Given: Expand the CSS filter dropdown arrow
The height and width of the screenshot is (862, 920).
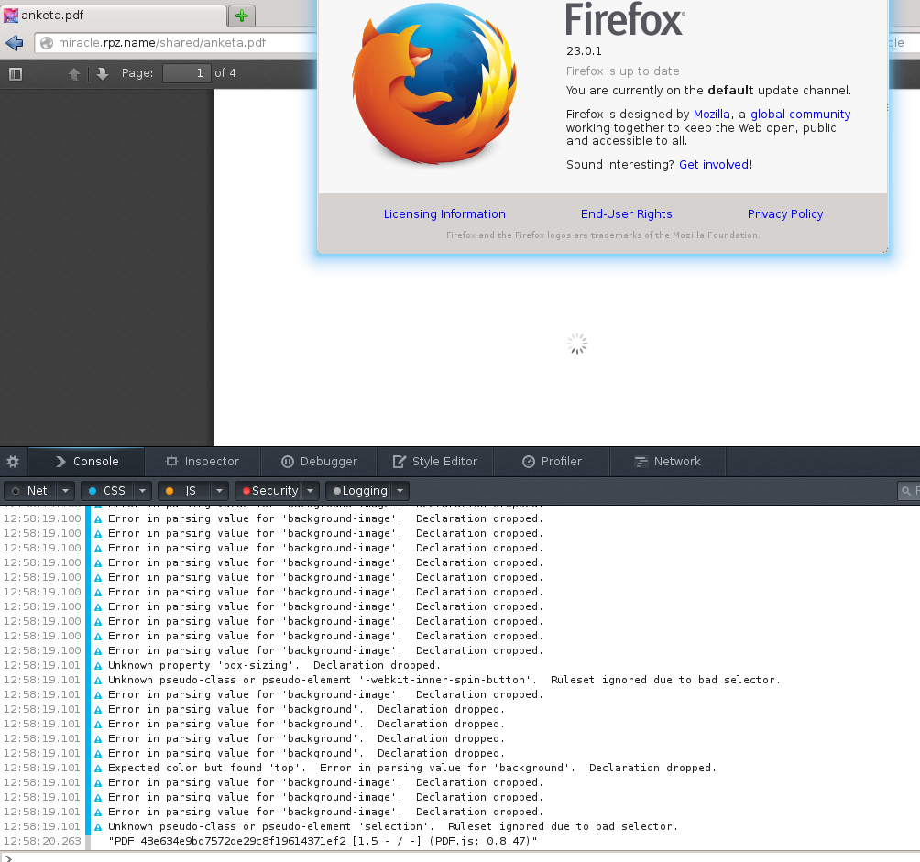Looking at the screenshot, I should click(143, 491).
